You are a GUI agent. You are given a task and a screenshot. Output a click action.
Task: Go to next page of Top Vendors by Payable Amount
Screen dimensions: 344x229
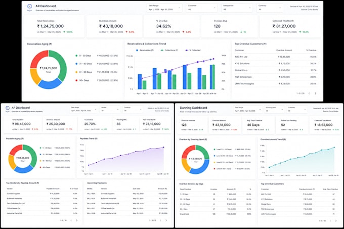[77, 220]
